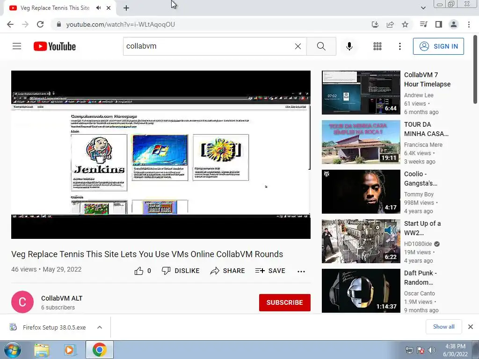Mute the tab via its speaker icon
The height and width of the screenshot is (359, 479).
click(x=98, y=8)
